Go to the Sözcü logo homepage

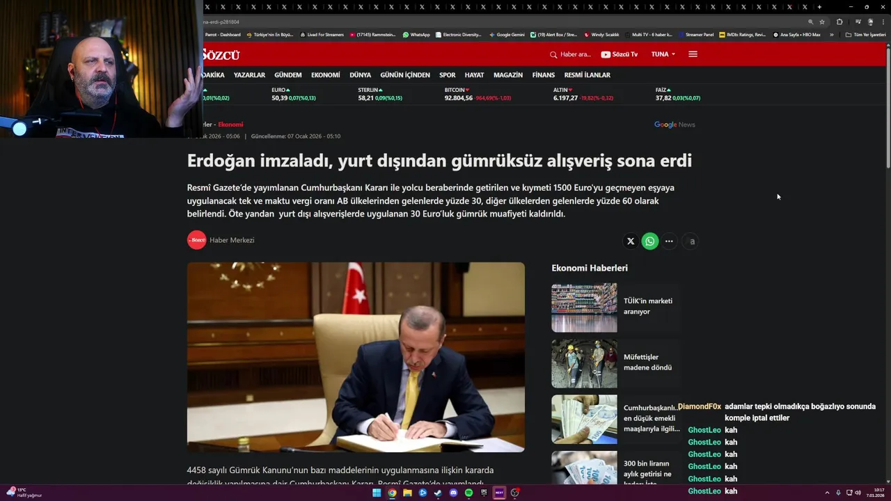(x=221, y=55)
